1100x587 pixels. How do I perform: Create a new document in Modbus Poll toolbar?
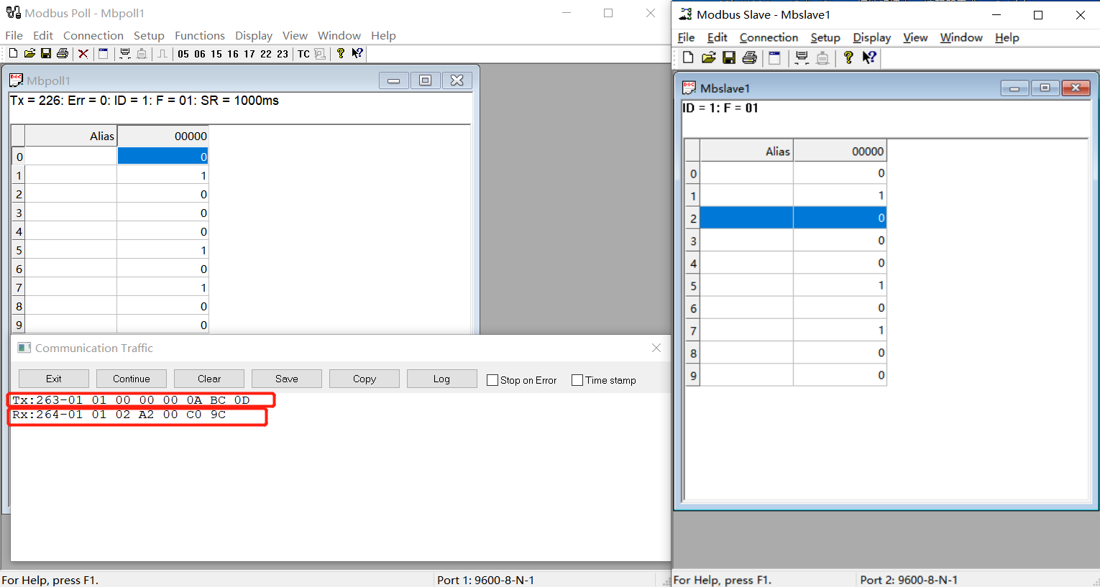tap(13, 53)
